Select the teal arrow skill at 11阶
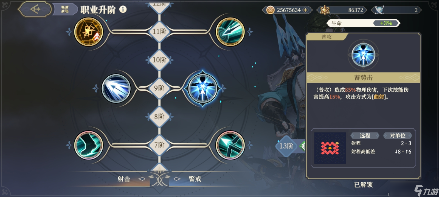Screen dimensions: 439x197 click(230, 32)
